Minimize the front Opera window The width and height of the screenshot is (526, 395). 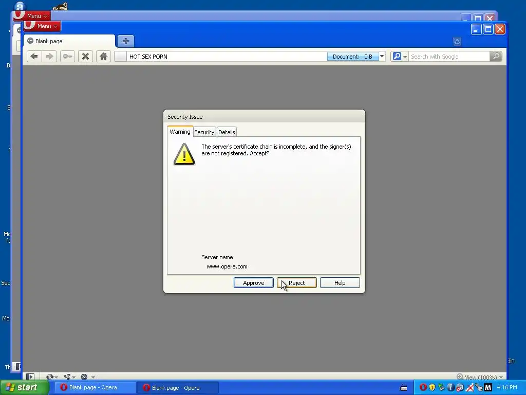(x=476, y=29)
